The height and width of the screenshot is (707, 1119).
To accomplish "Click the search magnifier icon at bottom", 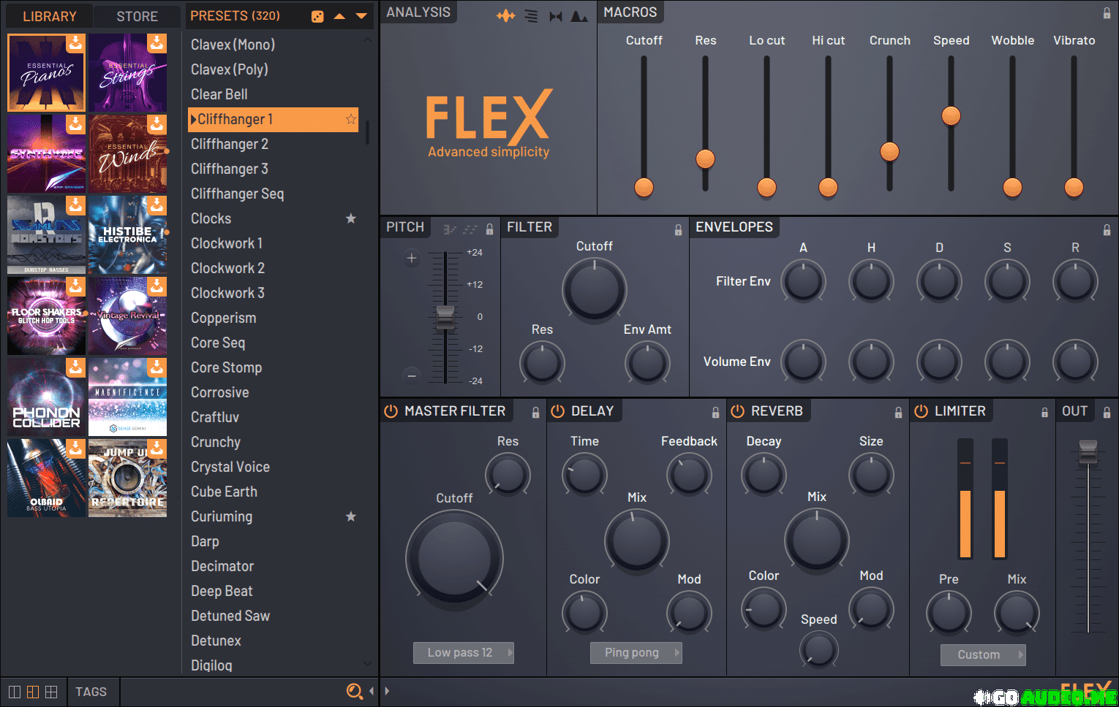I will click(x=354, y=691).
